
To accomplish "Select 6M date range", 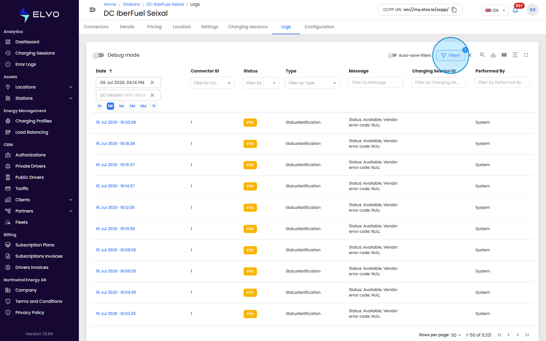I will point(143,106).
